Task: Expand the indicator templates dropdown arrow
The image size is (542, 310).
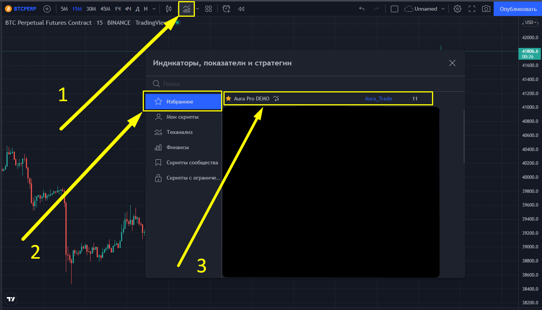Action: point(197,9)
